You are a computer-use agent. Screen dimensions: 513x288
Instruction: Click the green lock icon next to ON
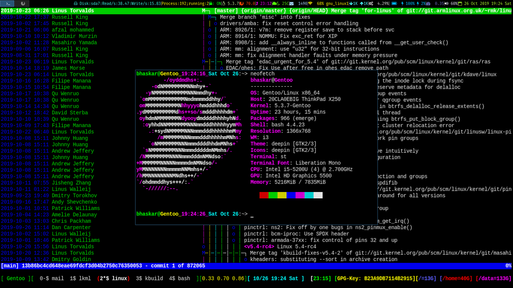click(210, 3)
